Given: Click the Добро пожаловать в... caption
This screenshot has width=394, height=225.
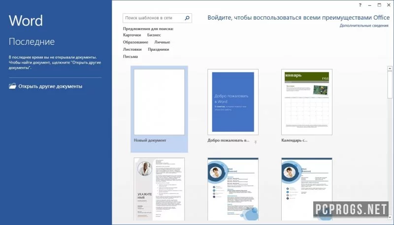Looking at the screenshot, I should tap(229, 140).
